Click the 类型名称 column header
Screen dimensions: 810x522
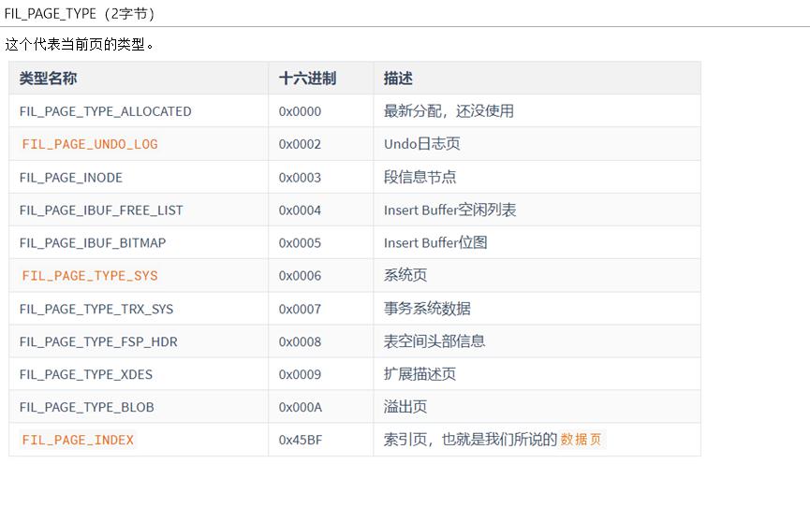[49, 79]
